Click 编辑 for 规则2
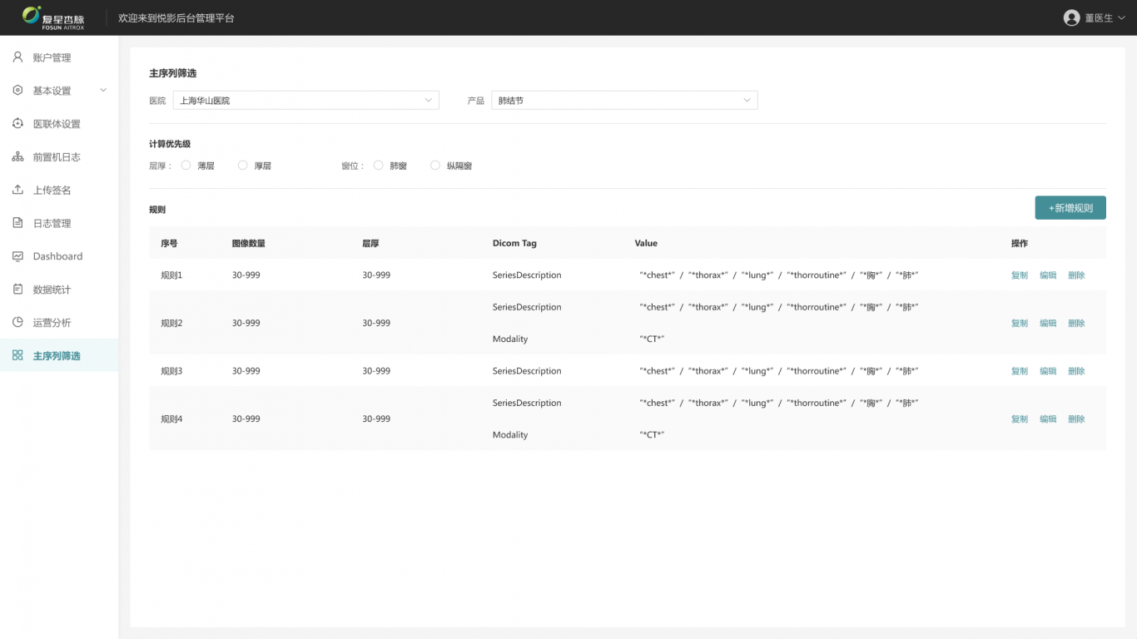 [1048, 323]
